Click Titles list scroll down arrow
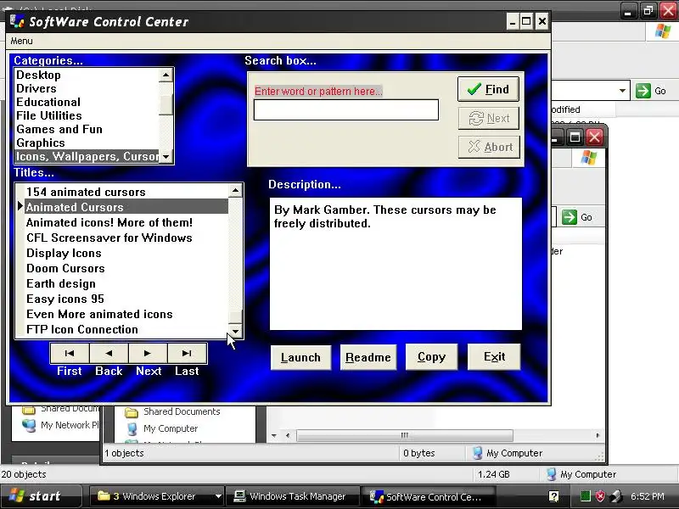This screenshot has width=679, height=509. 235,331
